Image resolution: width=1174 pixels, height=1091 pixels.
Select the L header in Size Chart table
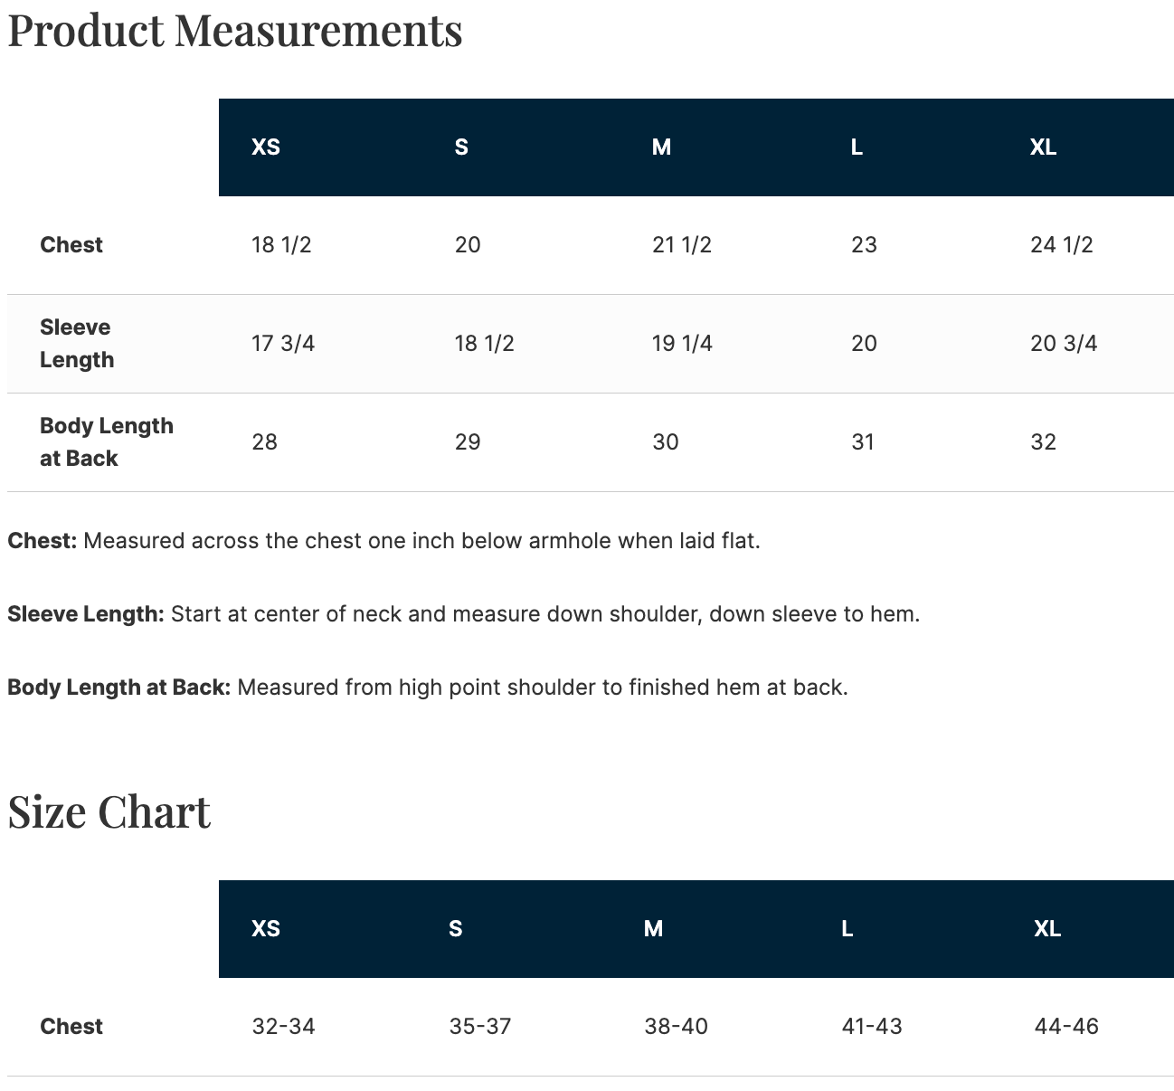click(x=847, y=929)
